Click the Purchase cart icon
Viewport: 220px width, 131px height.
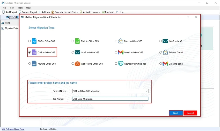tap(103, 12)
